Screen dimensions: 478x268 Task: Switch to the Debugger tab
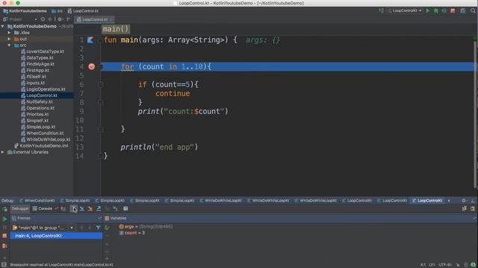pos(20,208)
